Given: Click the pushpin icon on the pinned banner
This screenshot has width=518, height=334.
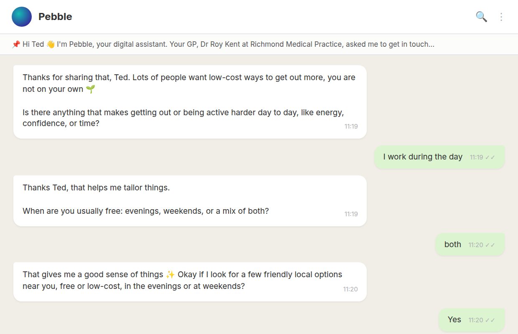Looking at the screenshot, I should click(x=16, y=44).
